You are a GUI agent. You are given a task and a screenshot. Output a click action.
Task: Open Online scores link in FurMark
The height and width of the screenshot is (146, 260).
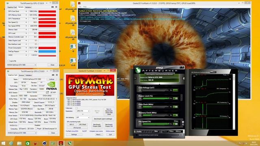pyautogui.click(x=110, y=131)
